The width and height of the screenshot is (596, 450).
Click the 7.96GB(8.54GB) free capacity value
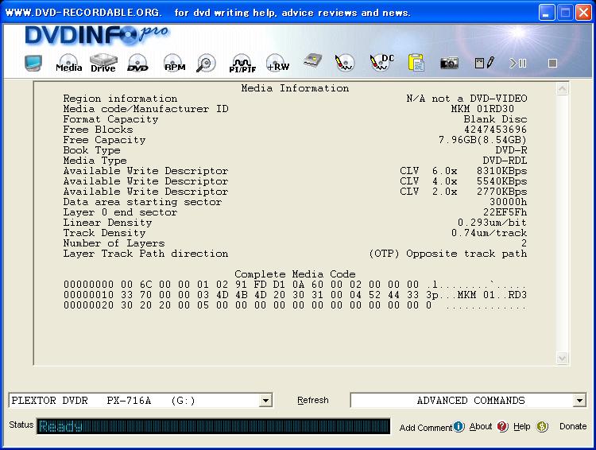482,140
